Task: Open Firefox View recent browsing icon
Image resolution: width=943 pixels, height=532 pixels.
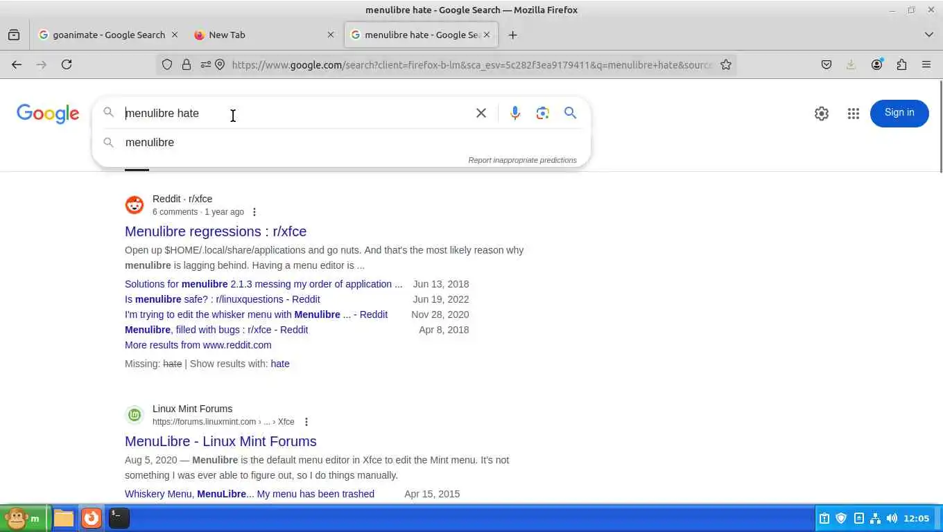Action: 14,35
